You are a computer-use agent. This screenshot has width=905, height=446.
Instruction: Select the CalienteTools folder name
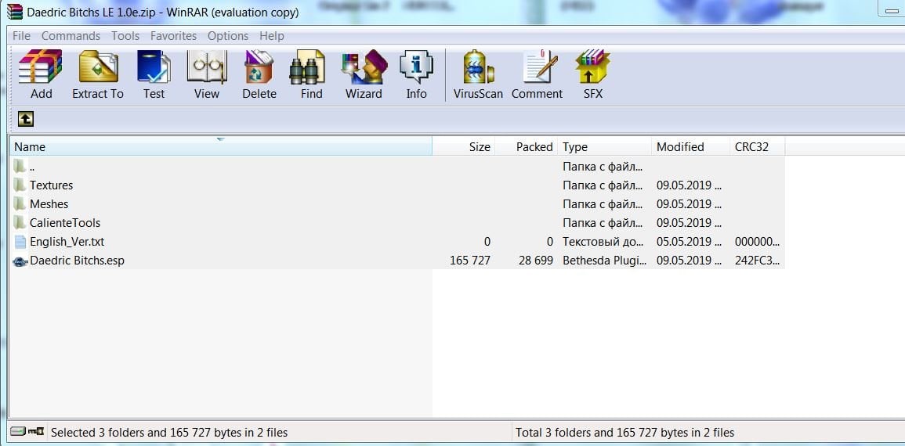tap(65, 223)
